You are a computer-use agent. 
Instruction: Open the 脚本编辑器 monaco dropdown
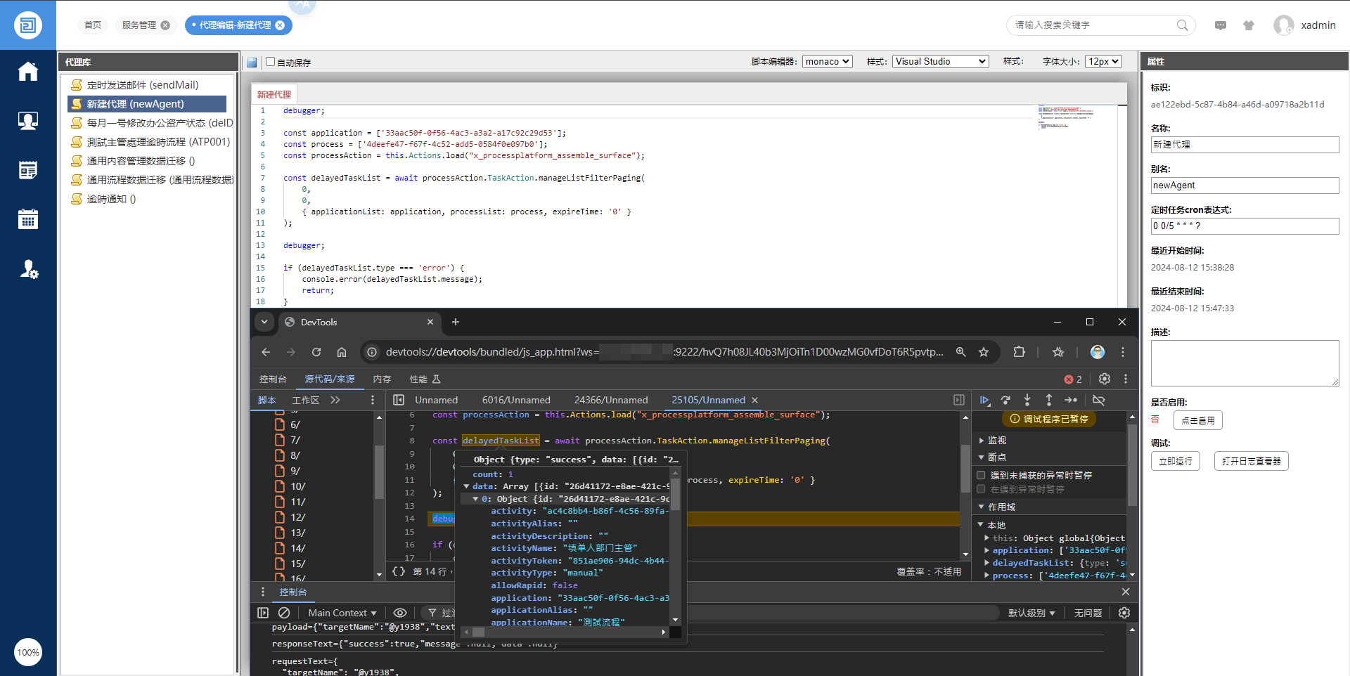click(x=827, y=62)
